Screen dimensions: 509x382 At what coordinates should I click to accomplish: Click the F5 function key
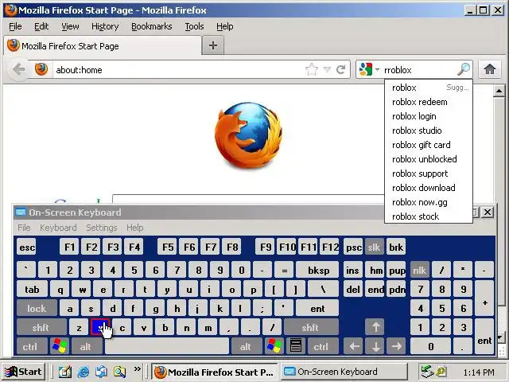pyautogui.click(x=168, y=248)
